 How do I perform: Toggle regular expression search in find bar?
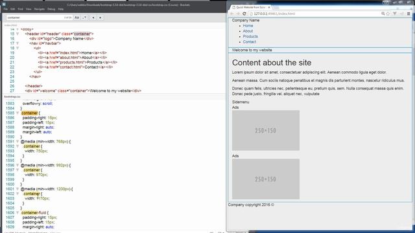click(84, 17)
